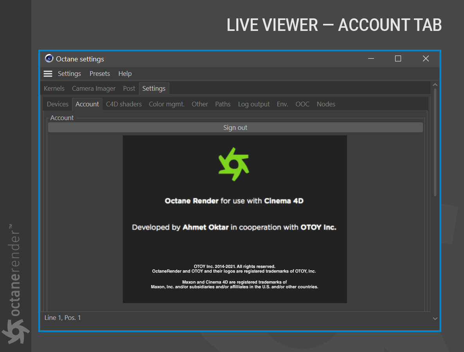Click the scroll down arrow

[x=435, y=319]
